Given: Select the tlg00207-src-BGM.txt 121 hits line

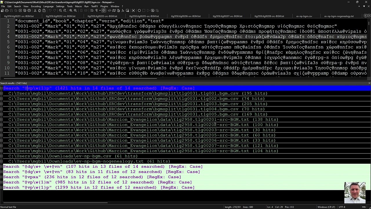Looking at the screenshot, I should click(x=143, y=146).
